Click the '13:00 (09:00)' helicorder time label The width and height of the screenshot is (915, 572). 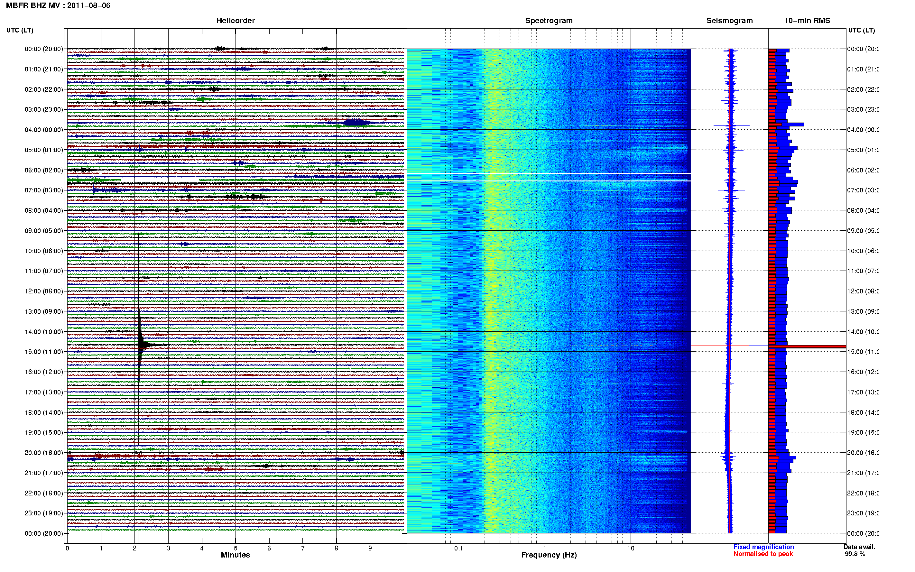(x=43, y=311)
